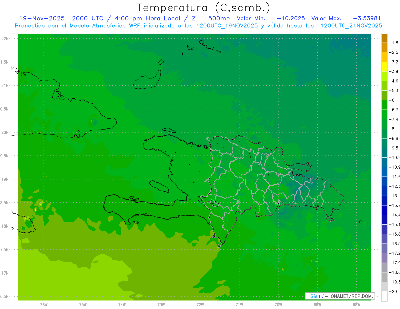Click the 72W longitude label
This screenshot has width=400, height=309.
[200, 305]
